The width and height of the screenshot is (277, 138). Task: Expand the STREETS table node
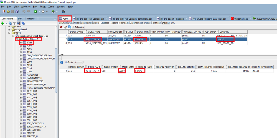pos(21,133)
